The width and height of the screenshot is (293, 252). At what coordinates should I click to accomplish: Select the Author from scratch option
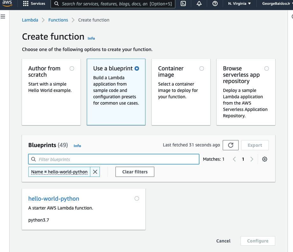[72, 68]
